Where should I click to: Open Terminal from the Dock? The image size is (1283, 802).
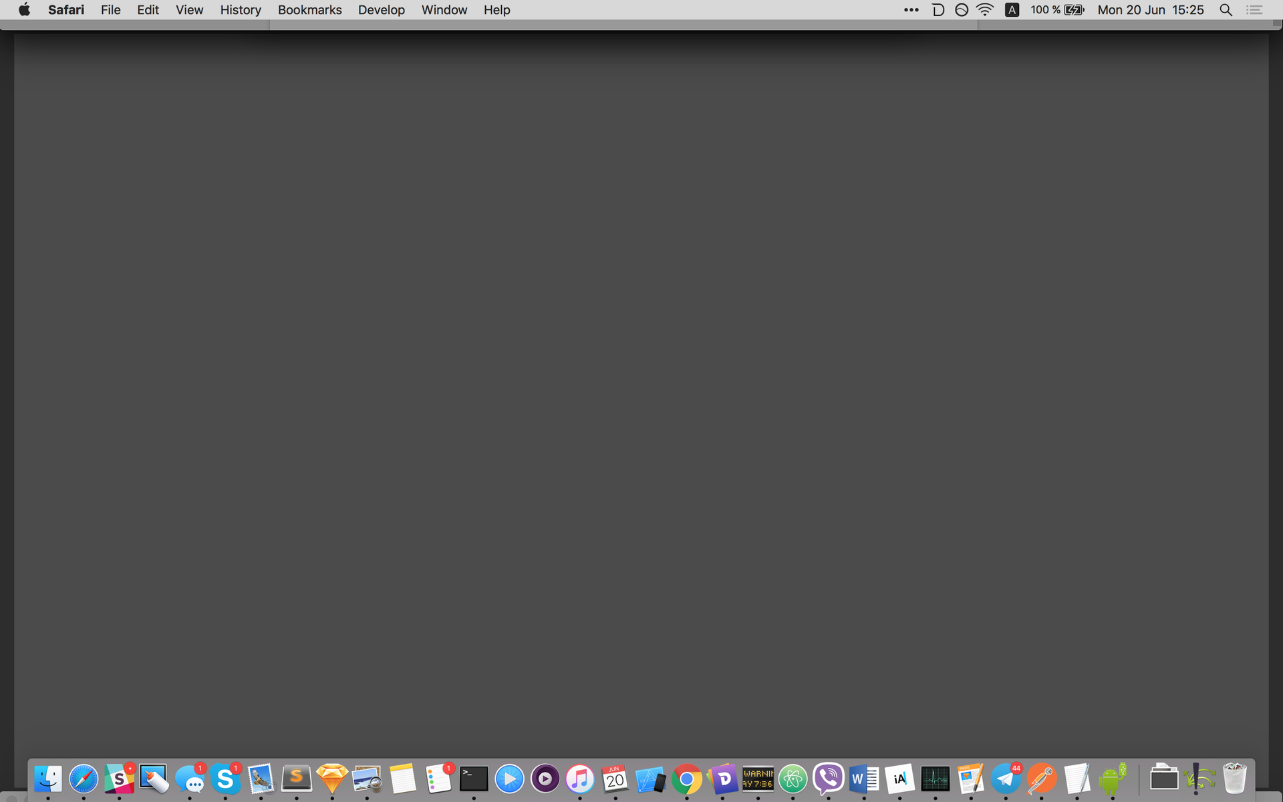(474, 779)
